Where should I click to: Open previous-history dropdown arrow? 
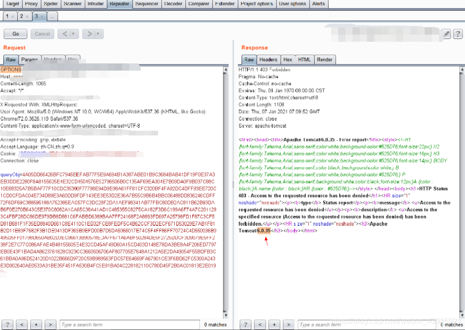74,34
